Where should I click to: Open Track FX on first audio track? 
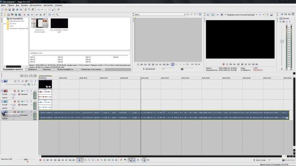[22, 91]
